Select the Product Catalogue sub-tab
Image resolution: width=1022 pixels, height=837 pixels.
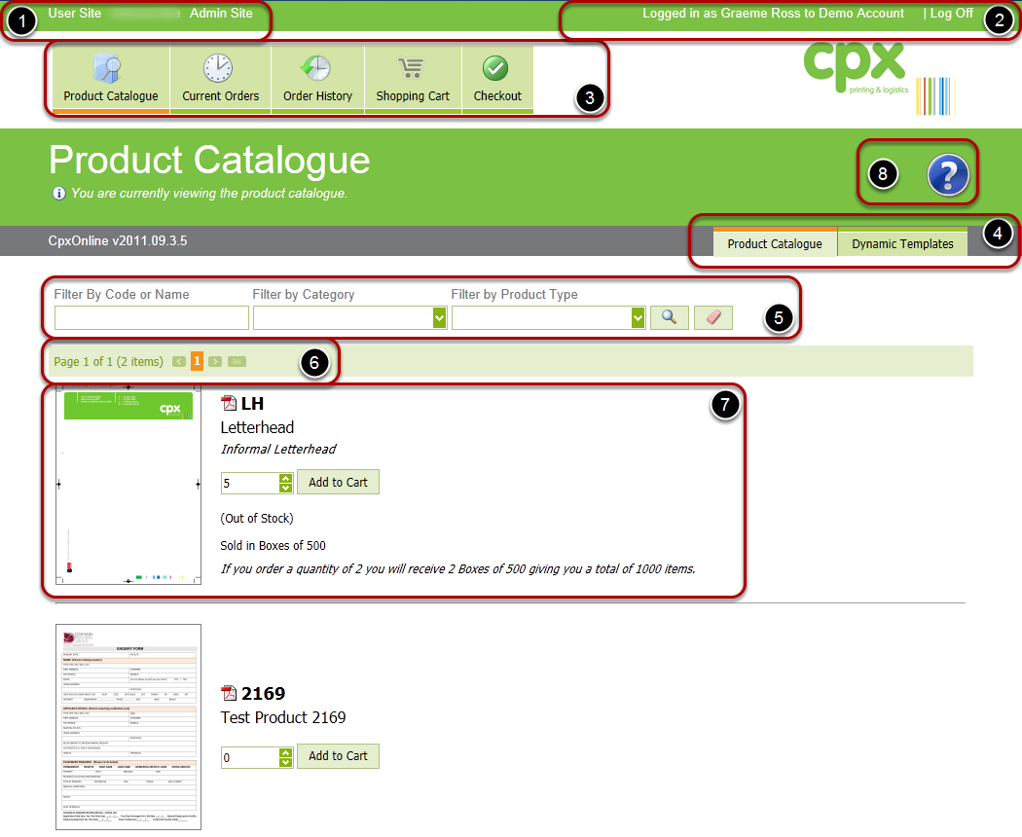pyautogui.click(x=775, y=244)
